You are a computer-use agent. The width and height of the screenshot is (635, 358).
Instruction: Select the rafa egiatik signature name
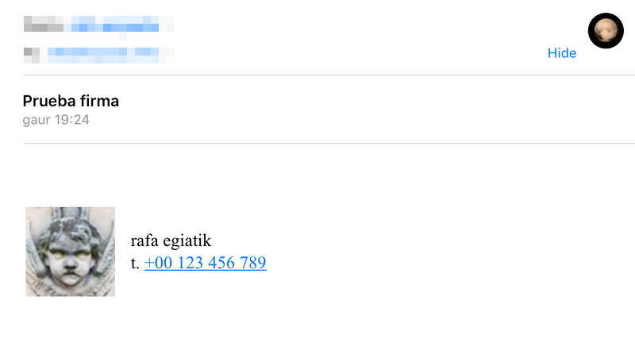click(x=171, y=241)
